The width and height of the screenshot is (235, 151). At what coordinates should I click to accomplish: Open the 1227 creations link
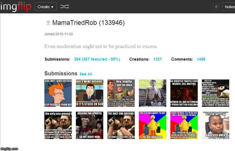point(157,59)
